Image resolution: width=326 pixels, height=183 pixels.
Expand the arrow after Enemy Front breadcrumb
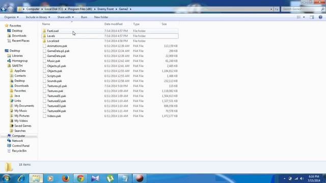117,9
